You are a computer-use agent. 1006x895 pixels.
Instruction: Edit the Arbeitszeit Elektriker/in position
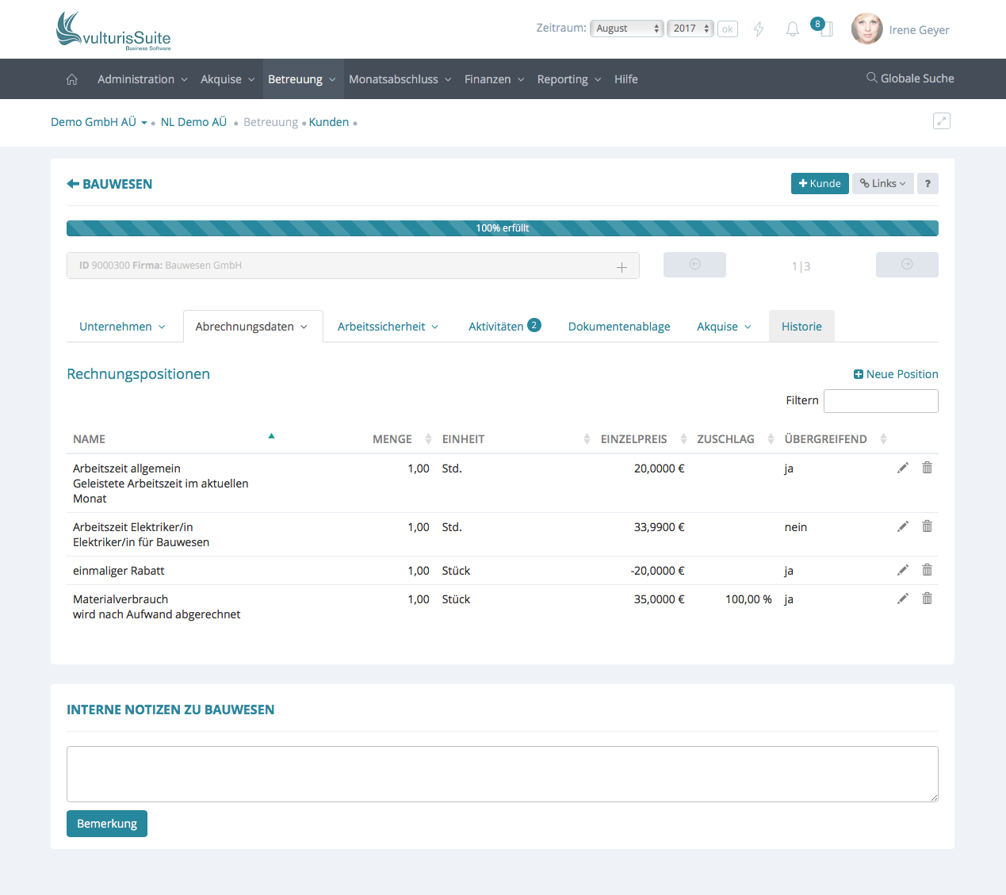click(902, 527)
